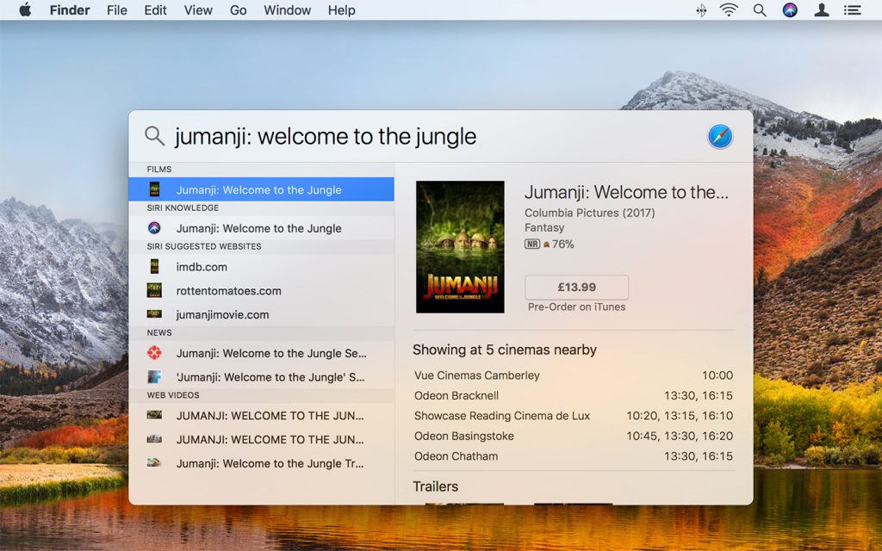
Task: Open the View menu
Action: click(198, 10)
